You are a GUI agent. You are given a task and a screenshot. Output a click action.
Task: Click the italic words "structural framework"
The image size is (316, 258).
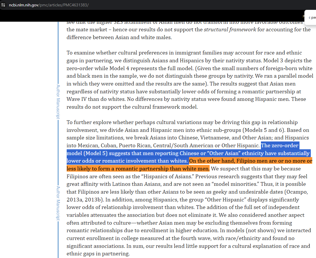[x=230, y=30]
